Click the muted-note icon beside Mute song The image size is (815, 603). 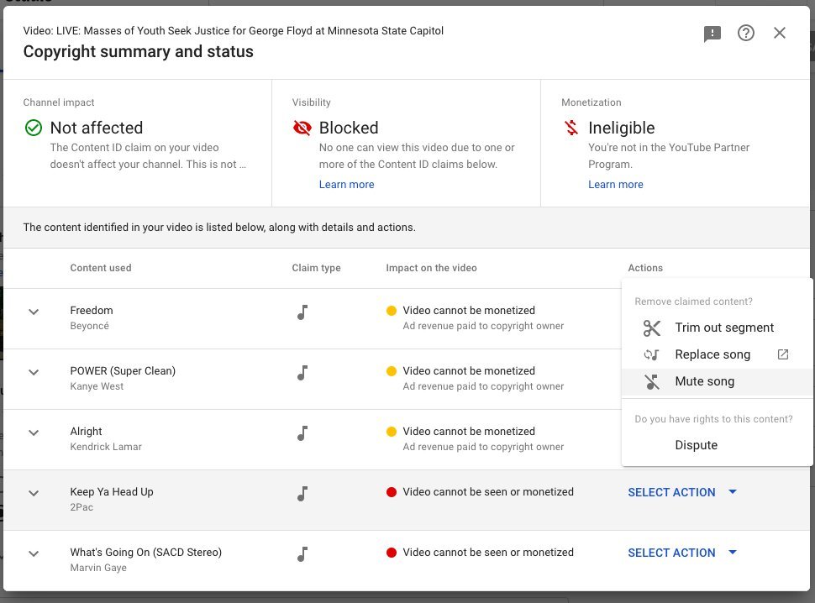[x=651, y=382]
